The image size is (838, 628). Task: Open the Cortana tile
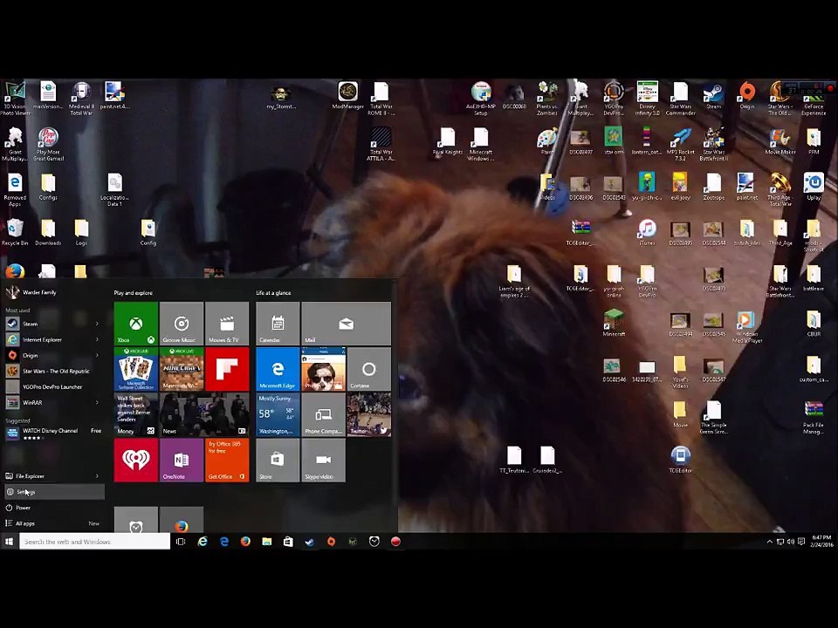click(368, 369)
